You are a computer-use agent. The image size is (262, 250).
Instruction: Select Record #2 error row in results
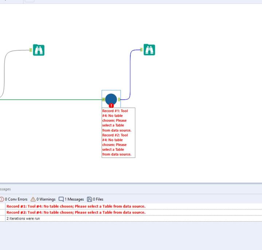click(x=131, y=212)
